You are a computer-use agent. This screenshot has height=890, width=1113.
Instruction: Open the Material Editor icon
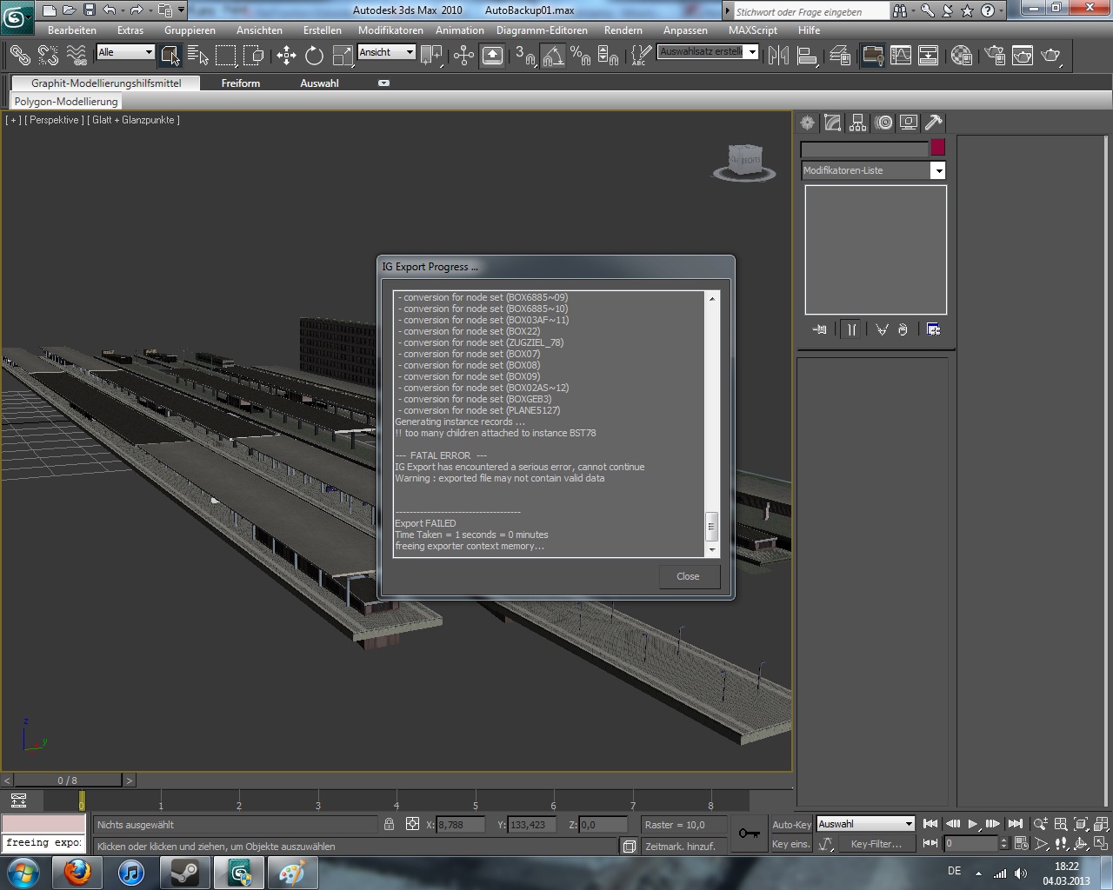961,56
